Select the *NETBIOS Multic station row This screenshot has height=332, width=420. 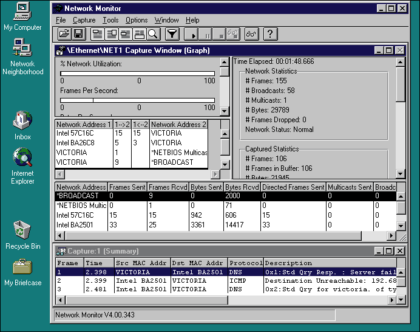click(x=226, y=206)
